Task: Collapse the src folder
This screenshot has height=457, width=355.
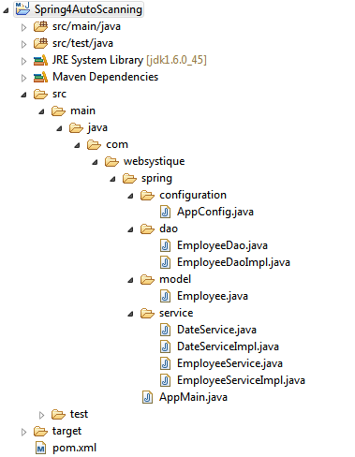Action: (23, 95)
